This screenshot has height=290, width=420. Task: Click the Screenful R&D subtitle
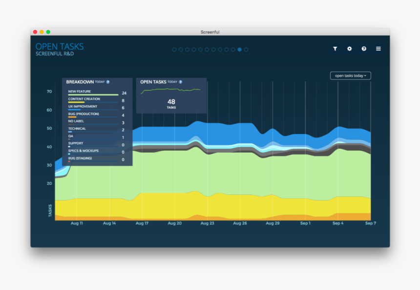tap(55, 54)
